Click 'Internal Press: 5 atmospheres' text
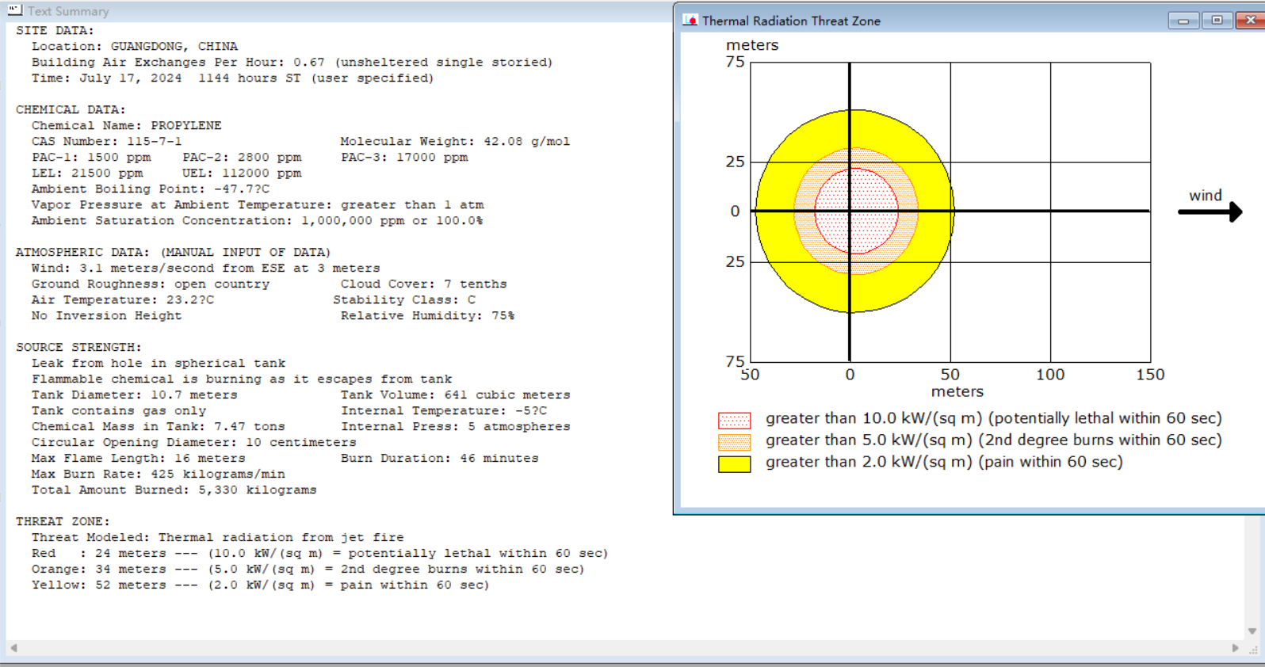This screenshot has width=1265, height=667. coord(455,426)
